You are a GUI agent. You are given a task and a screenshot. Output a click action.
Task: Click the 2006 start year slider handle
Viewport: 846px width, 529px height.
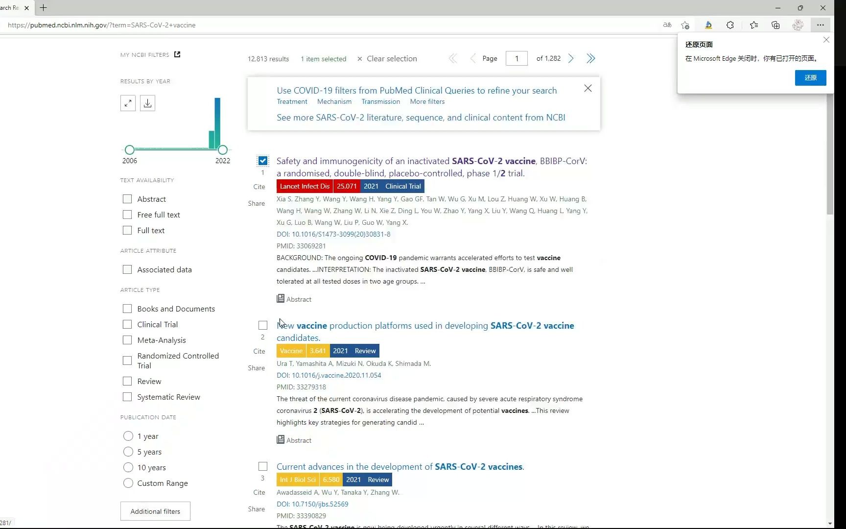[129, 149]
